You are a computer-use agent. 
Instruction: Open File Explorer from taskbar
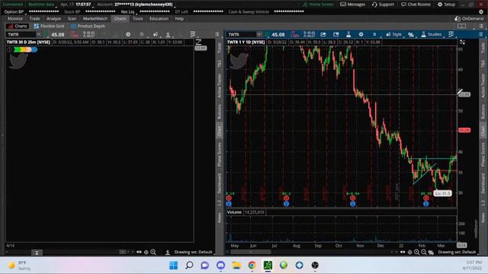tap(236, 266)
